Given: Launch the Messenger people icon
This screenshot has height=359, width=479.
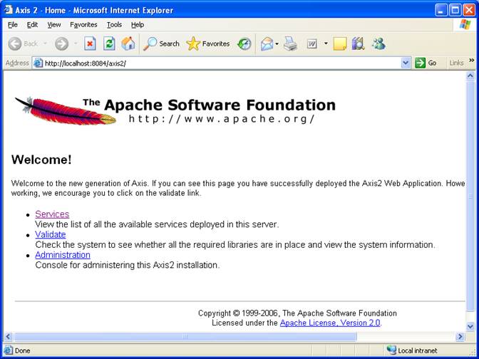Looking at the screenshot, I should click(x=378, y=44).
